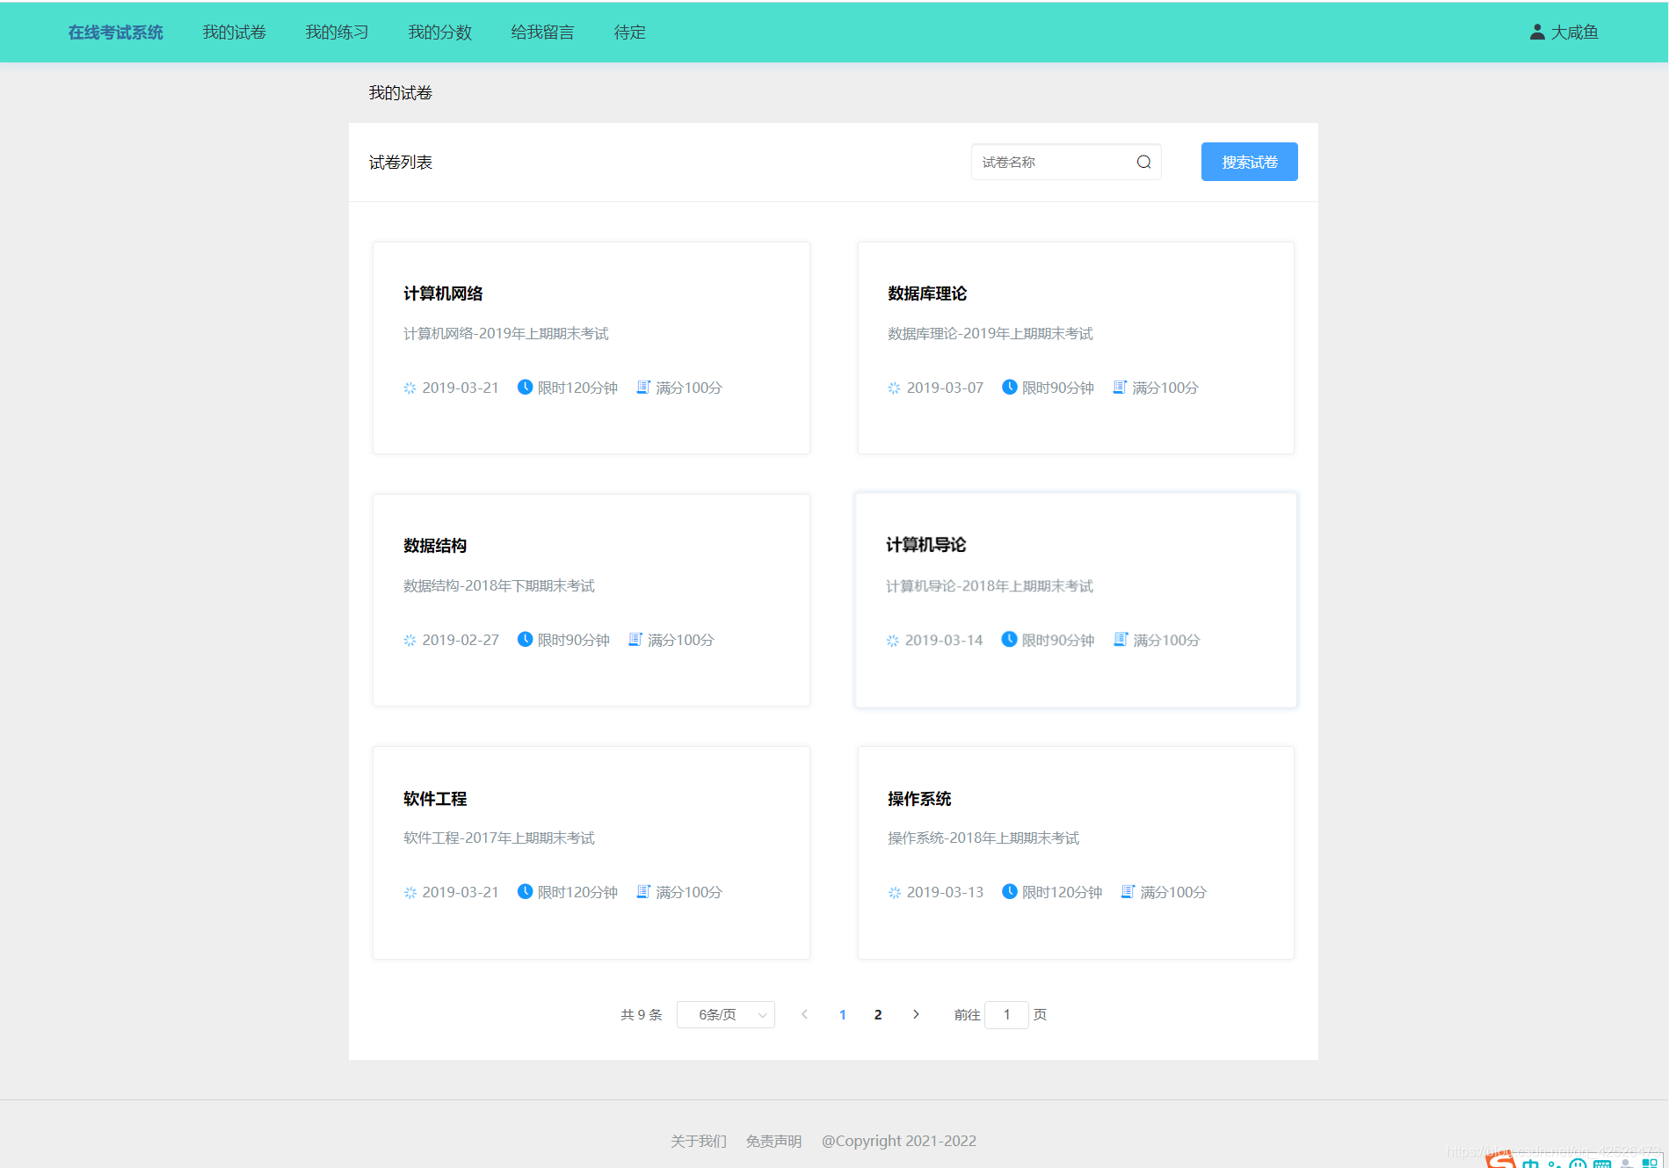Click clock icon on 数据库理论 card

point(1010,387)
